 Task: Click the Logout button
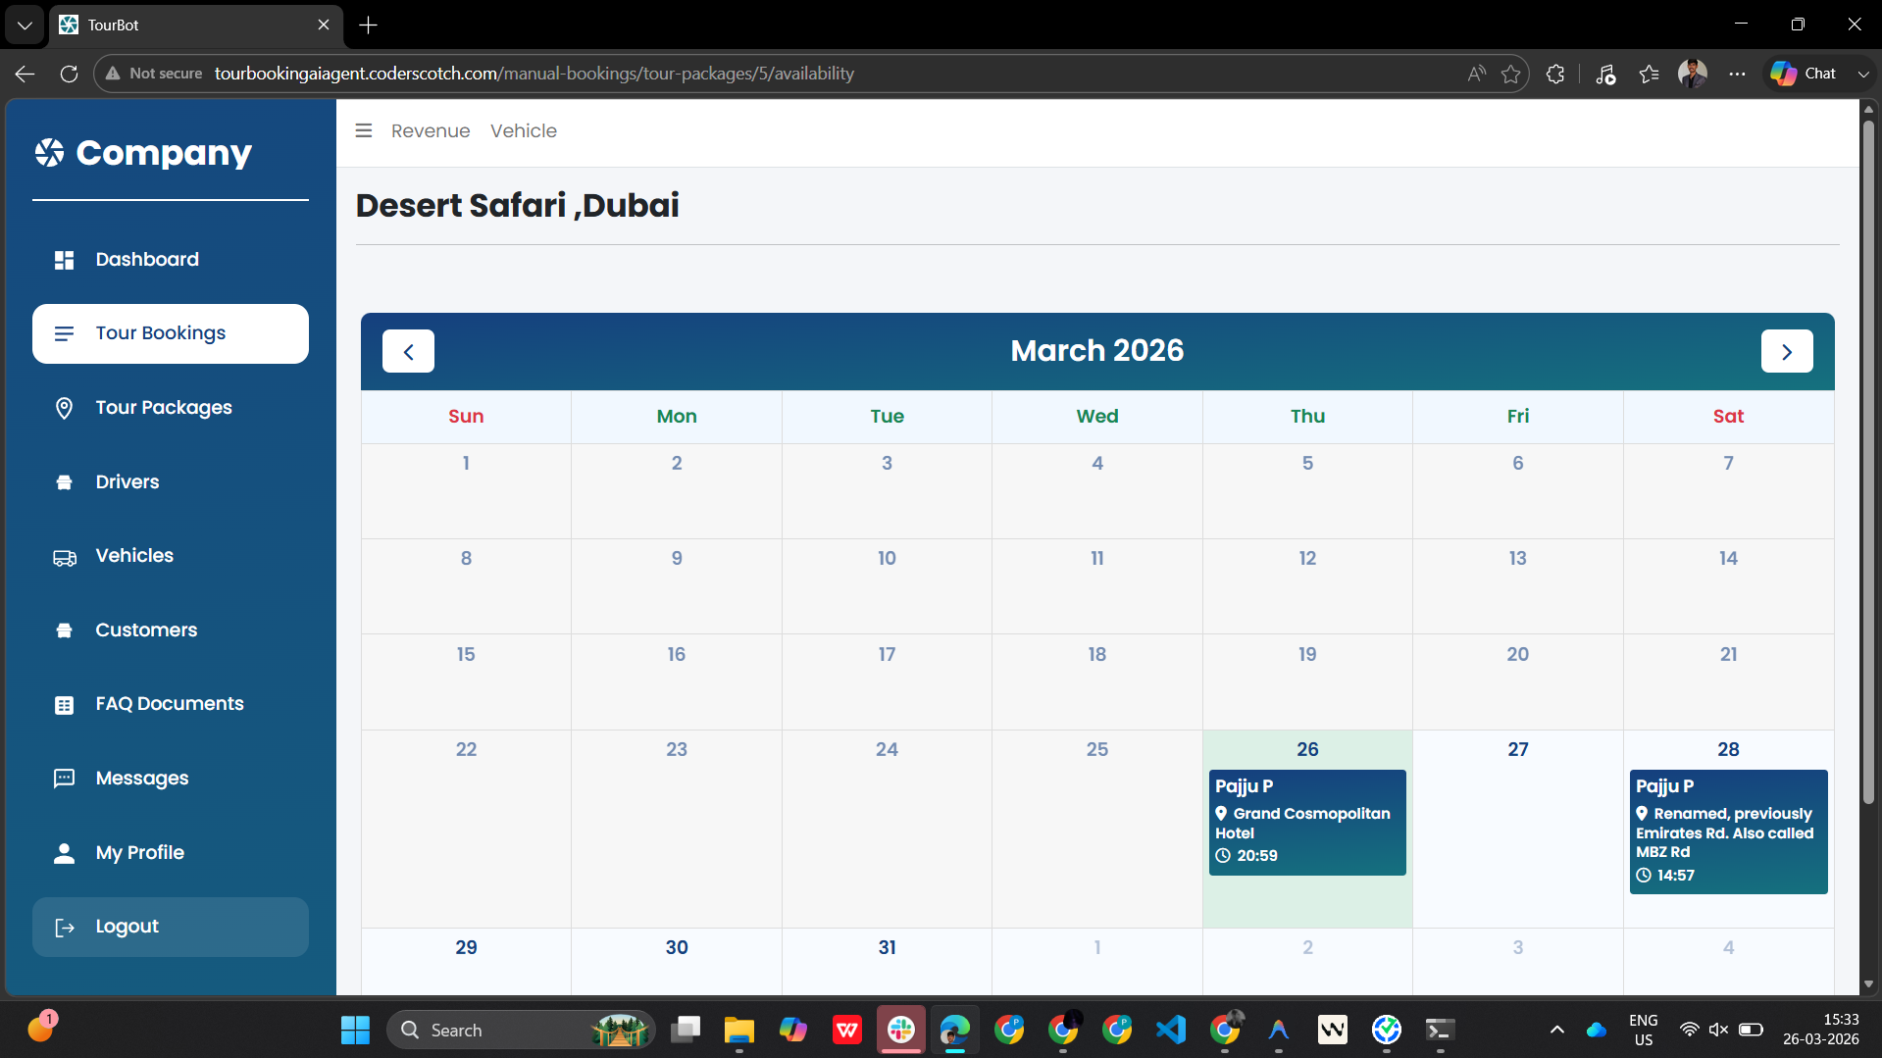pos(170,927)
